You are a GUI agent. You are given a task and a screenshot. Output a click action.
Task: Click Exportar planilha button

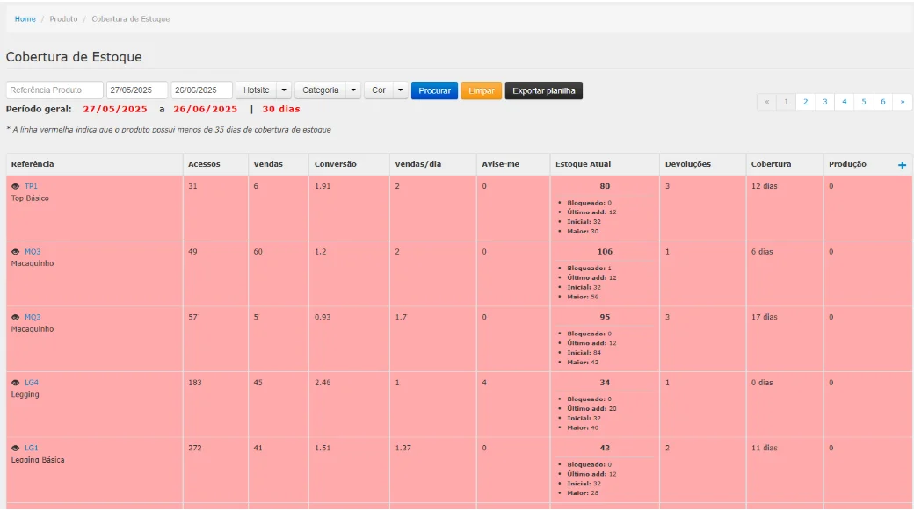(x=544, y=90)
